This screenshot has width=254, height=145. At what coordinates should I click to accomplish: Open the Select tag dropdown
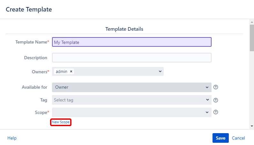[131, 100]
